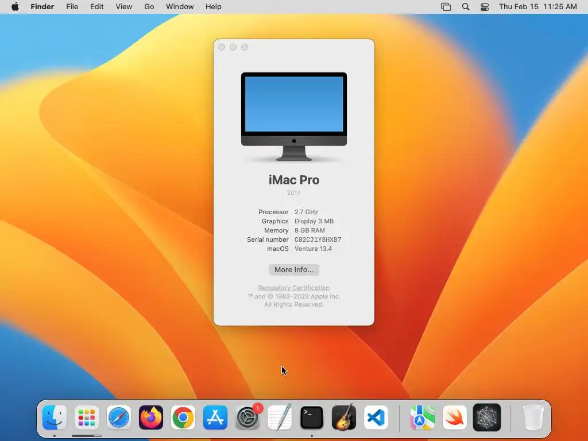Viewport: 588px width, 441px height.
Task: Open TextEdit from the Dock
Action: pos(280,417)
